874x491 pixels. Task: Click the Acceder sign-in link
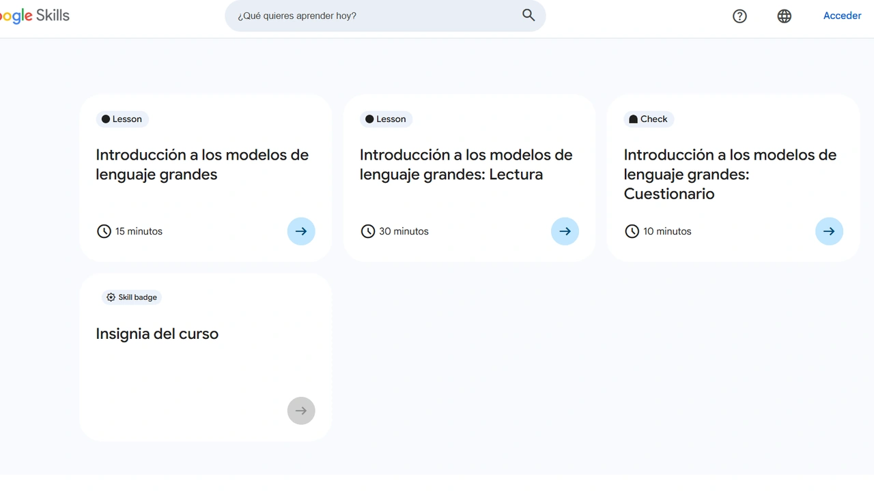coord(842,16)
